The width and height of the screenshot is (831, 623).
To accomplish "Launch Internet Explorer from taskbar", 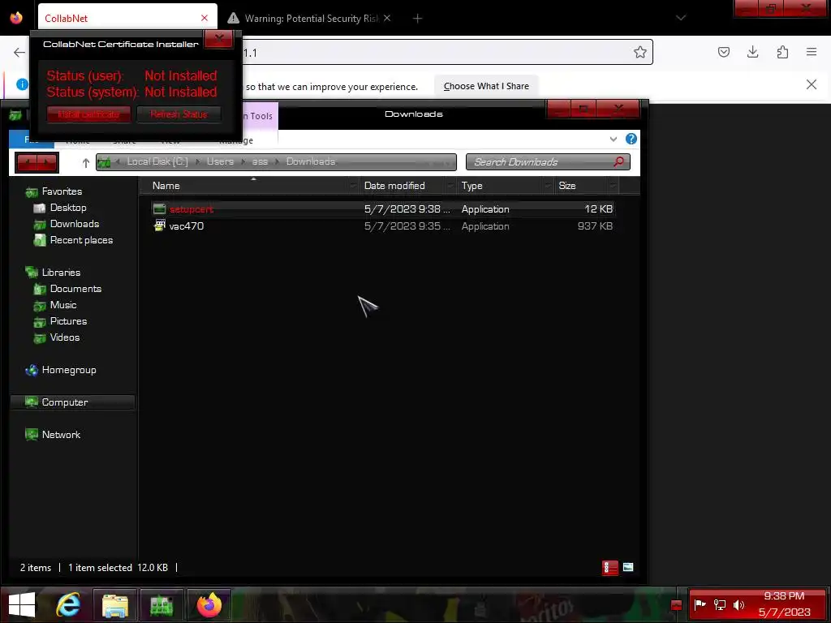I will pos(68,604).
